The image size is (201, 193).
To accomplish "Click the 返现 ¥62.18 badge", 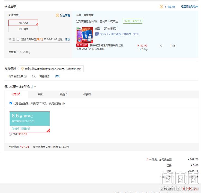I will 133,21.
